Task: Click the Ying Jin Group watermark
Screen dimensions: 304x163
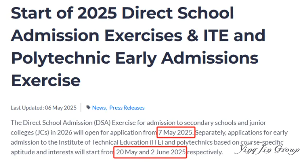Action: pos(267,149)
